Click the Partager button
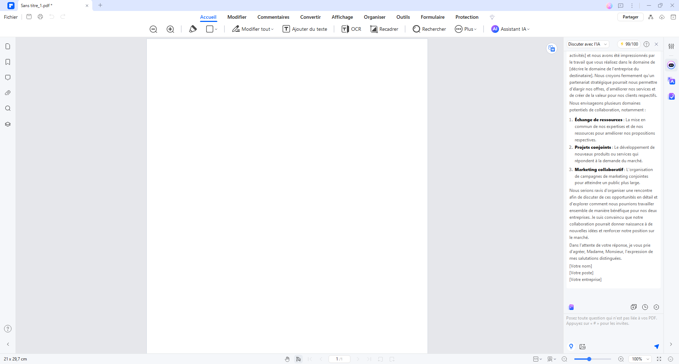 pyautogui.click(x=630, y=17)
